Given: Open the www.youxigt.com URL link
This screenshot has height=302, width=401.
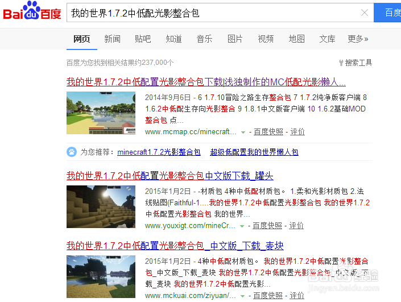Looking at the screenshot, I should 190,226.
